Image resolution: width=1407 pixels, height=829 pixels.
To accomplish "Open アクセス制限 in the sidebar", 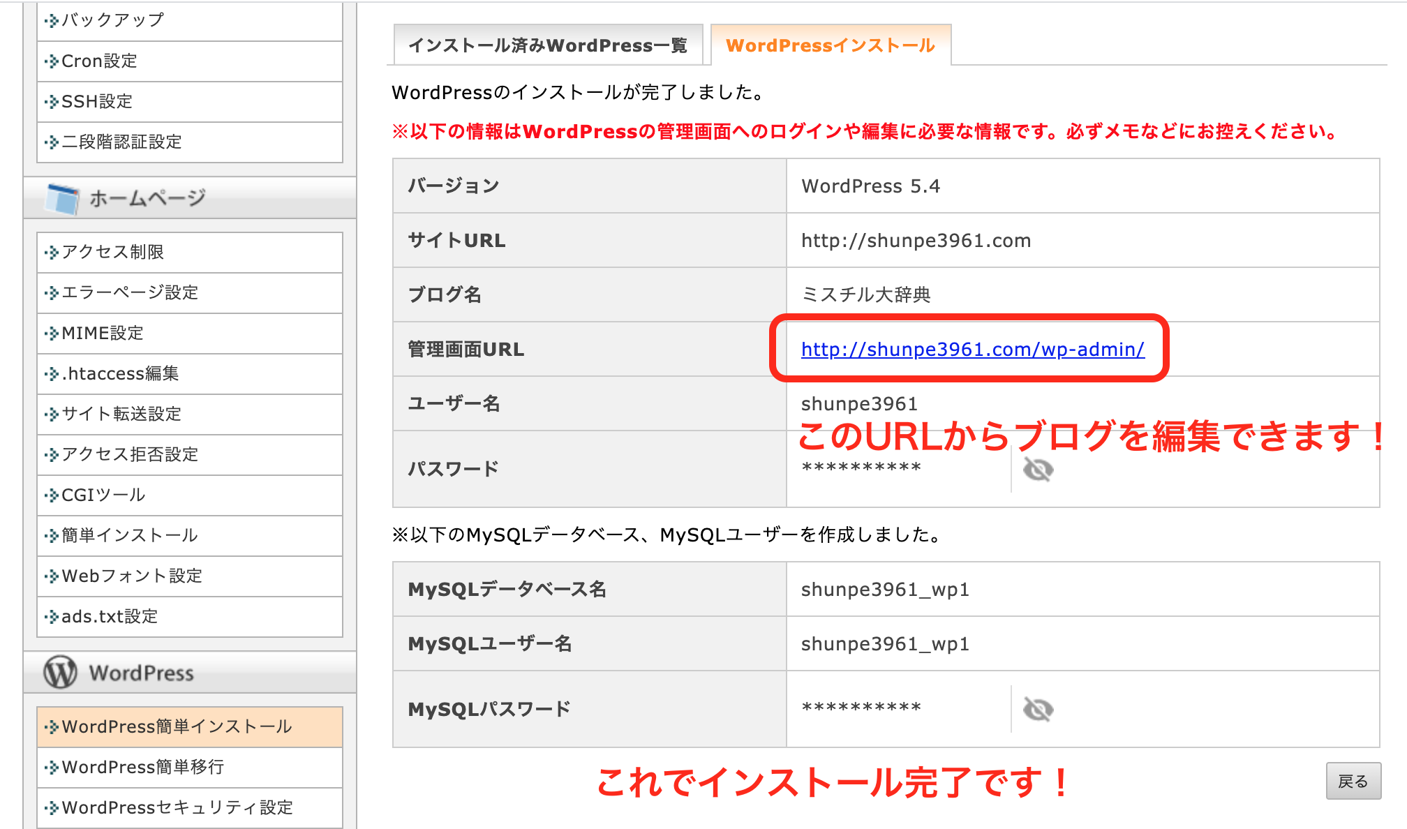I will tap(190, 252).
